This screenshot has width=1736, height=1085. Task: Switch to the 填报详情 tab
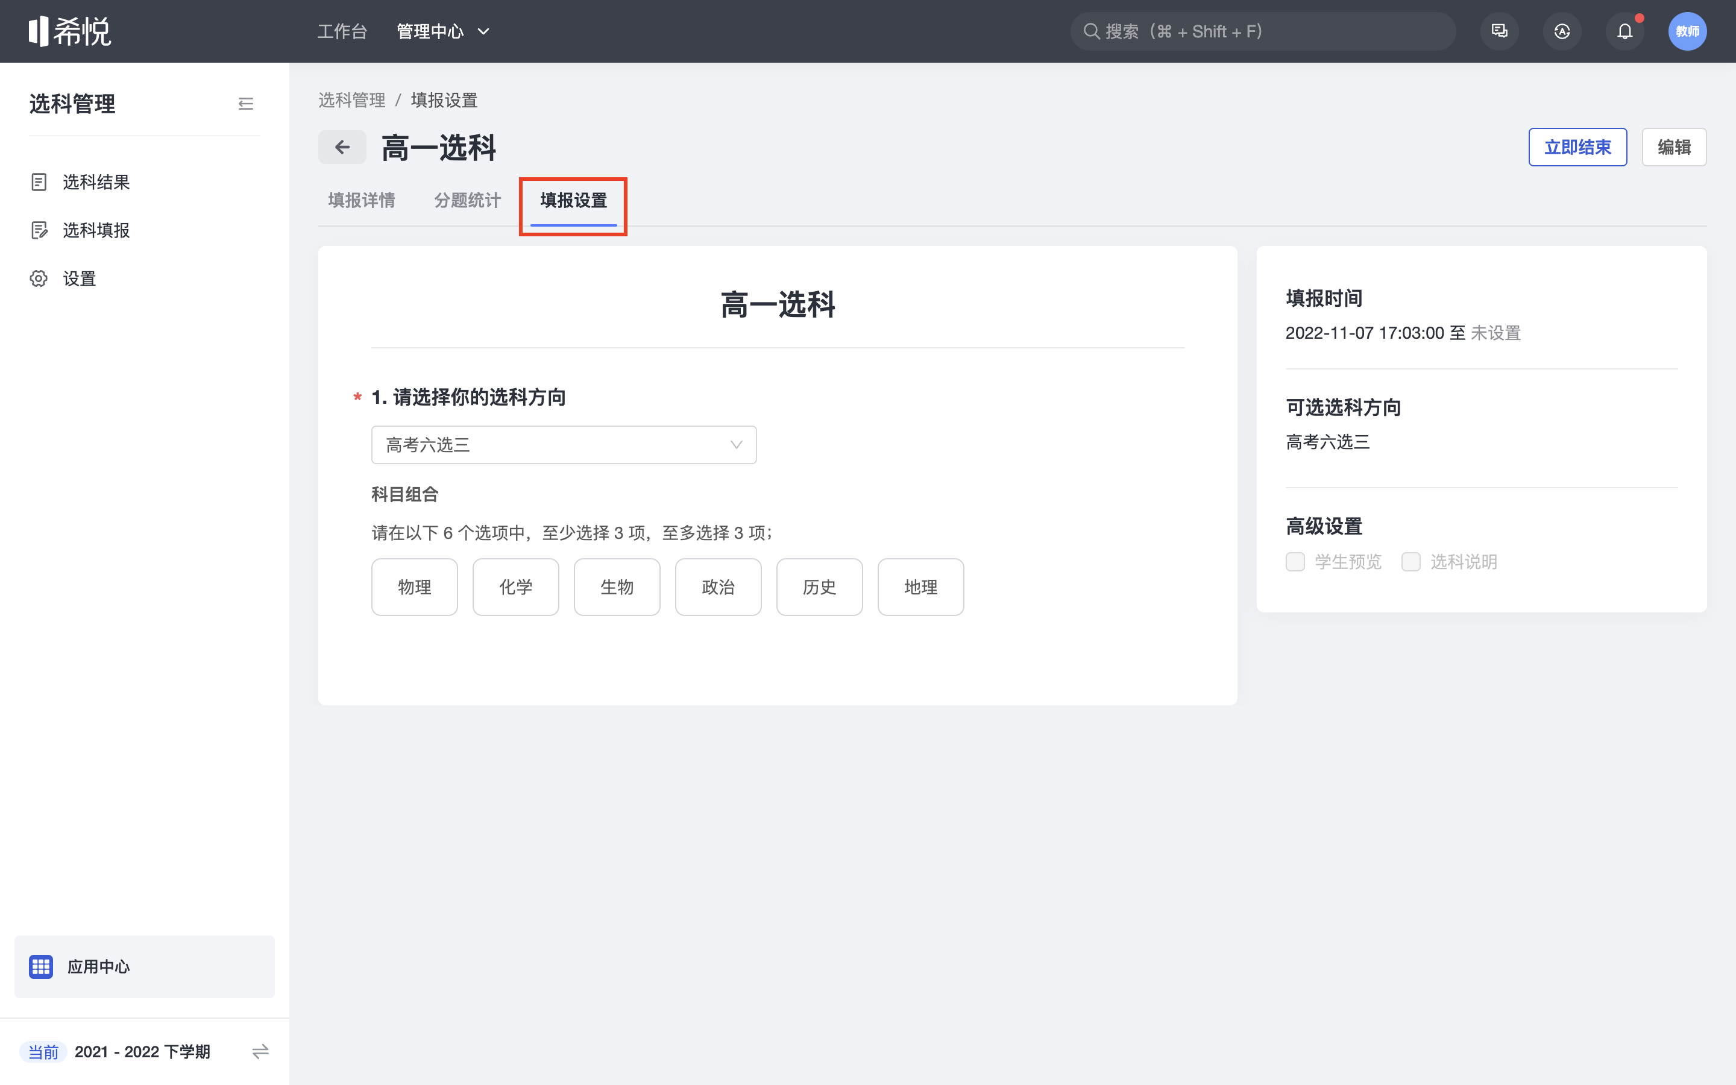pos(362,200)
